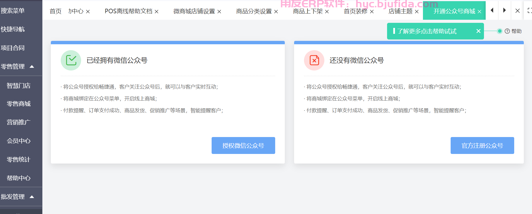Close the 中心 tab
The height and width of the screenshot is (214, 532).
pyautogui.click(x=88, y=12)
